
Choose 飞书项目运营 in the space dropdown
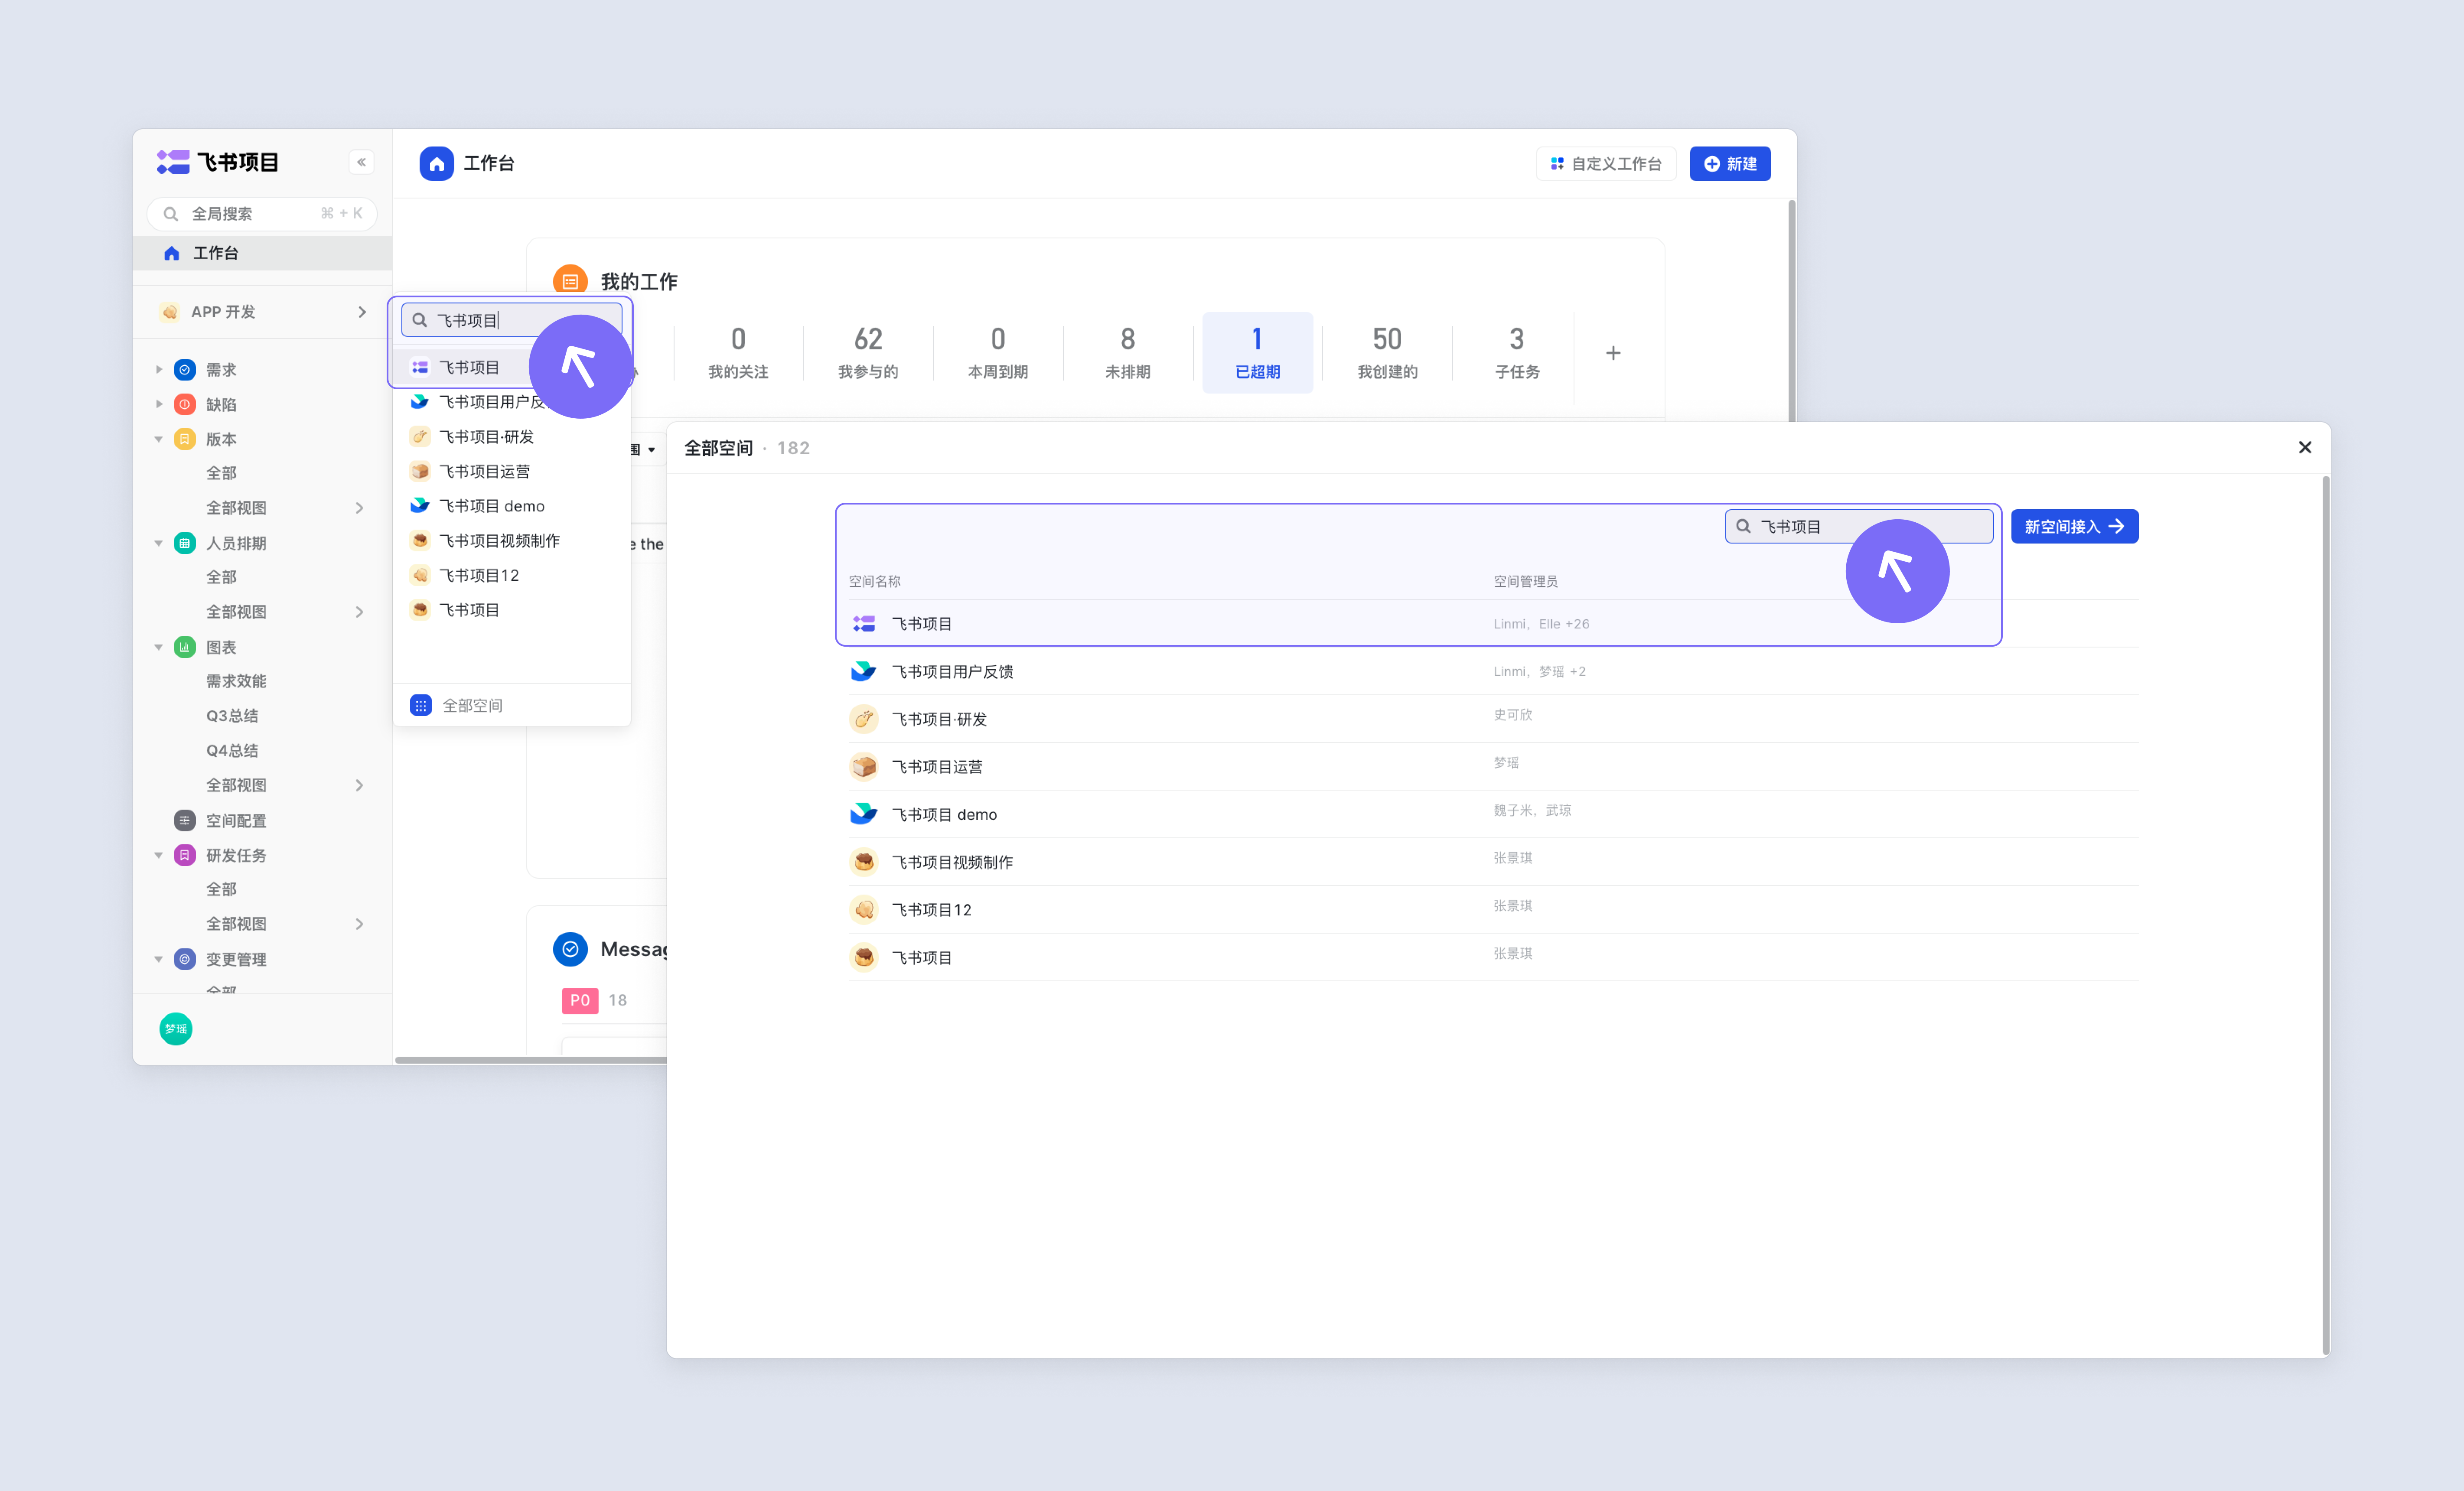(x=512, y=471)
